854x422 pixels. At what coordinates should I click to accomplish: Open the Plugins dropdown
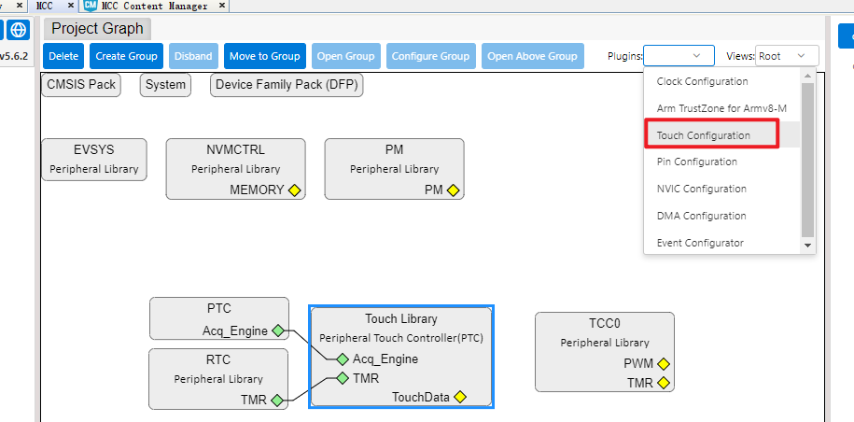point(679,55)
